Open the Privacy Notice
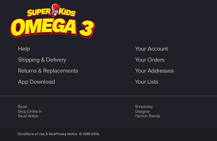This screenshot has height=141, width=217. click(67, 134)
